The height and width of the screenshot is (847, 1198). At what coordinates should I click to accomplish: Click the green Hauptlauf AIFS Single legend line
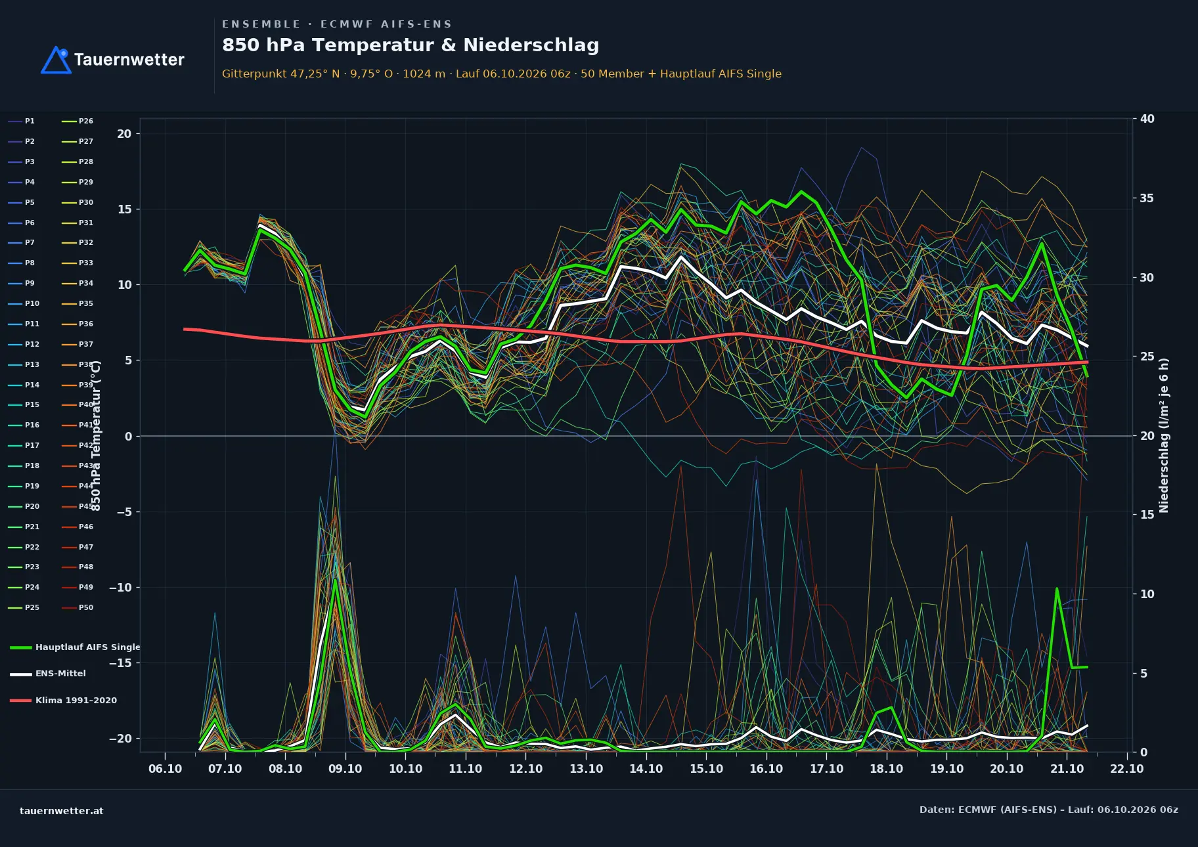[21, 647]
